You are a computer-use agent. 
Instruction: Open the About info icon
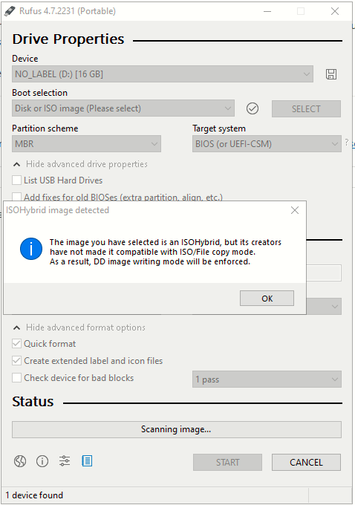tap(42, 461)
